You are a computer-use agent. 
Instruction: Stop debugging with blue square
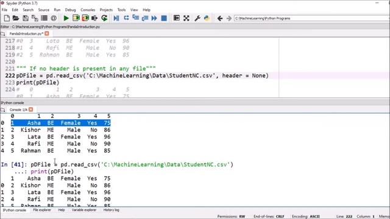click(164, 18)
